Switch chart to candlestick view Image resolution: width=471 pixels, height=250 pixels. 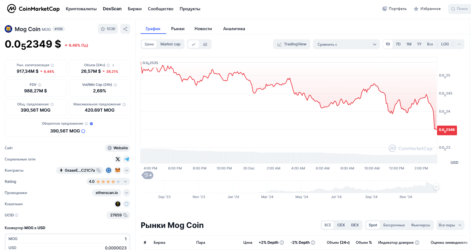(205, 44)
